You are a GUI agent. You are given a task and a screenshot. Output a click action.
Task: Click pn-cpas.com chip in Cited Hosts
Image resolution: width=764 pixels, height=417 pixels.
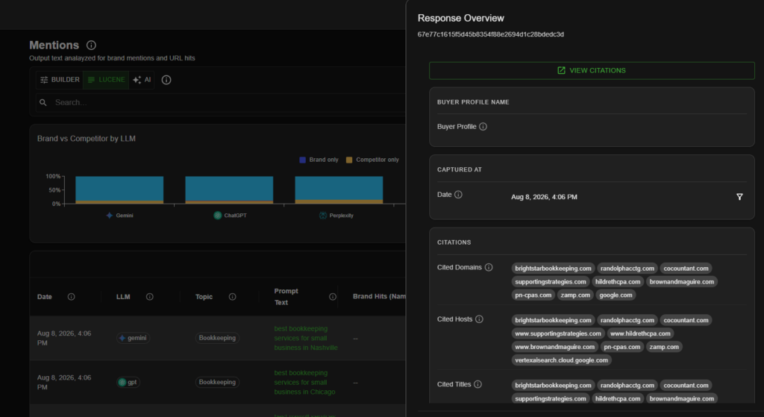coord(621,347)
